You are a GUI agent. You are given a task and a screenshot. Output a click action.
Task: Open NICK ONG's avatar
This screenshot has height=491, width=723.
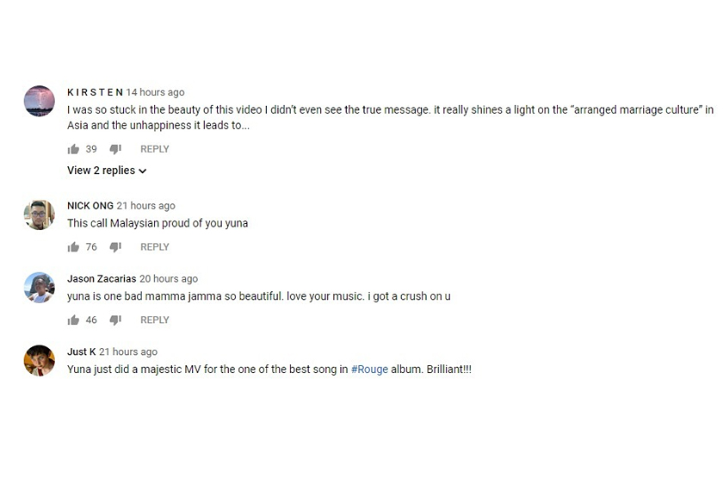40,214
